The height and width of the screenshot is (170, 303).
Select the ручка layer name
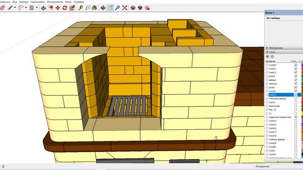point(272,87)
